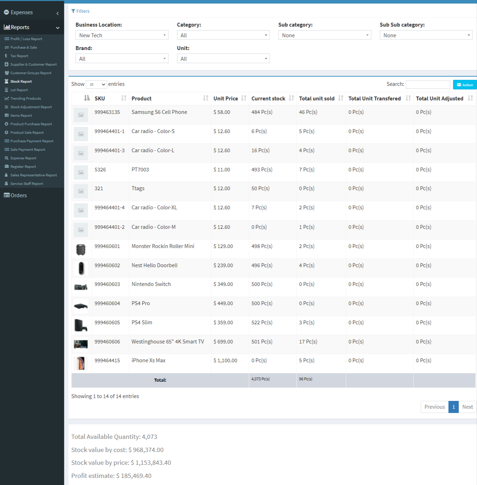477x485 pixels.
Task: Sort table by SKU column arrows
Action: coord(124,98)
